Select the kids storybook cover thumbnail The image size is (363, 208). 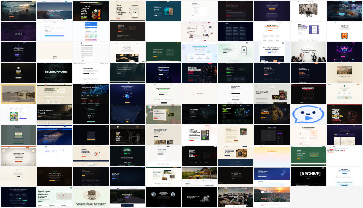[x=19, y=115]
